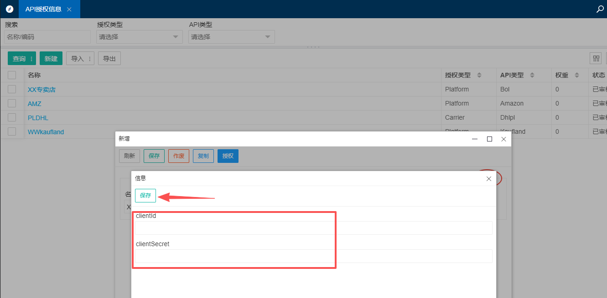Switch to the API授权信息 tab
This screenshot has width=607, height=298.
[43, 9]
